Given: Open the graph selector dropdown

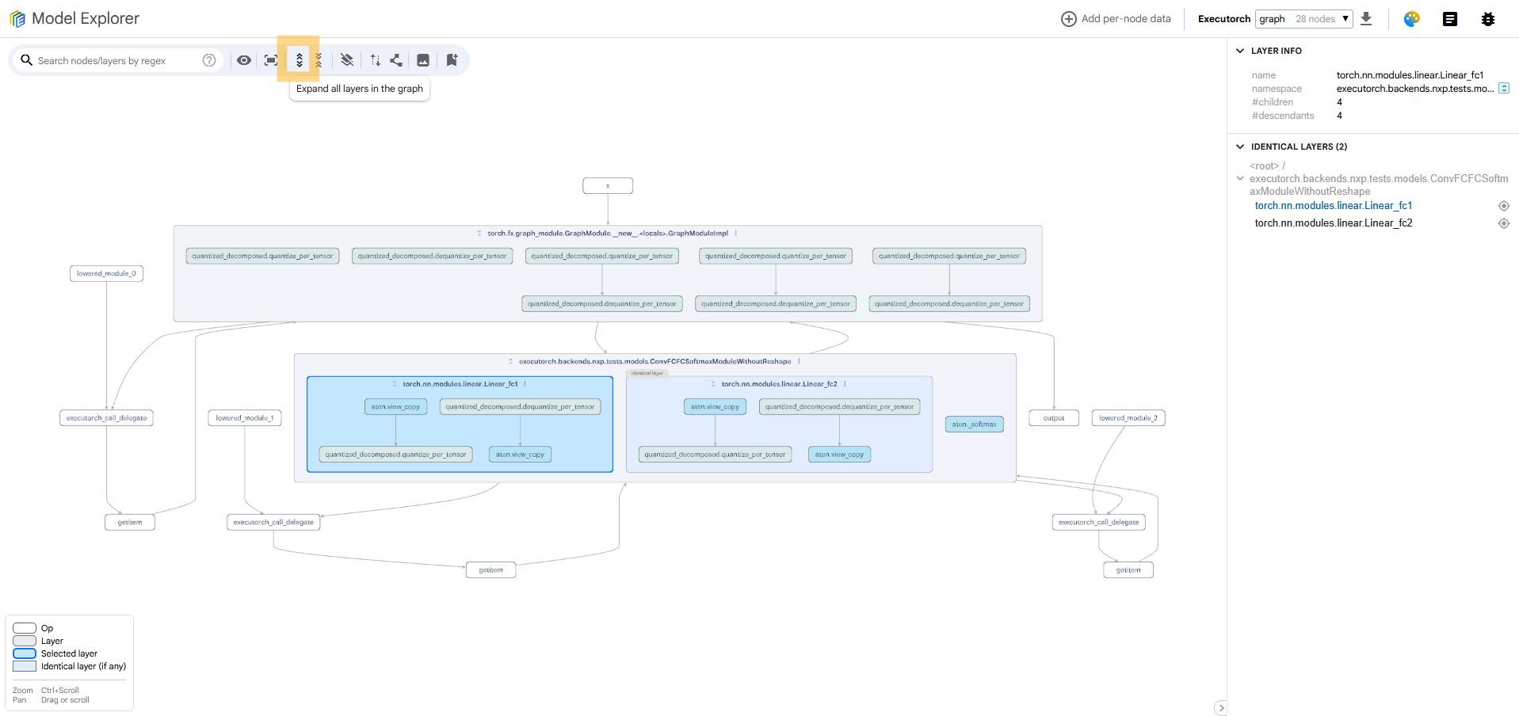Looking at the screenshot, I should point(1303,19).
